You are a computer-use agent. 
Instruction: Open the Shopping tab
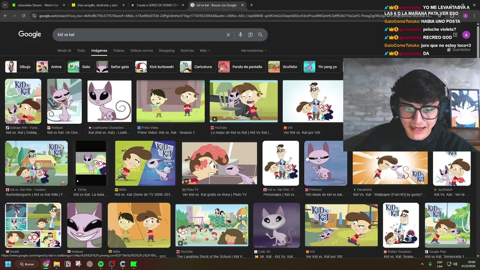coord(166,51)
